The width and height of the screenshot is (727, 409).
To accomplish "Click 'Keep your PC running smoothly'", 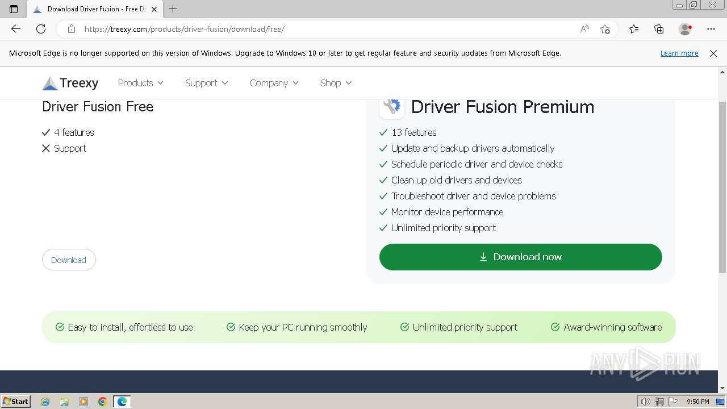I will tap(303, 327).
